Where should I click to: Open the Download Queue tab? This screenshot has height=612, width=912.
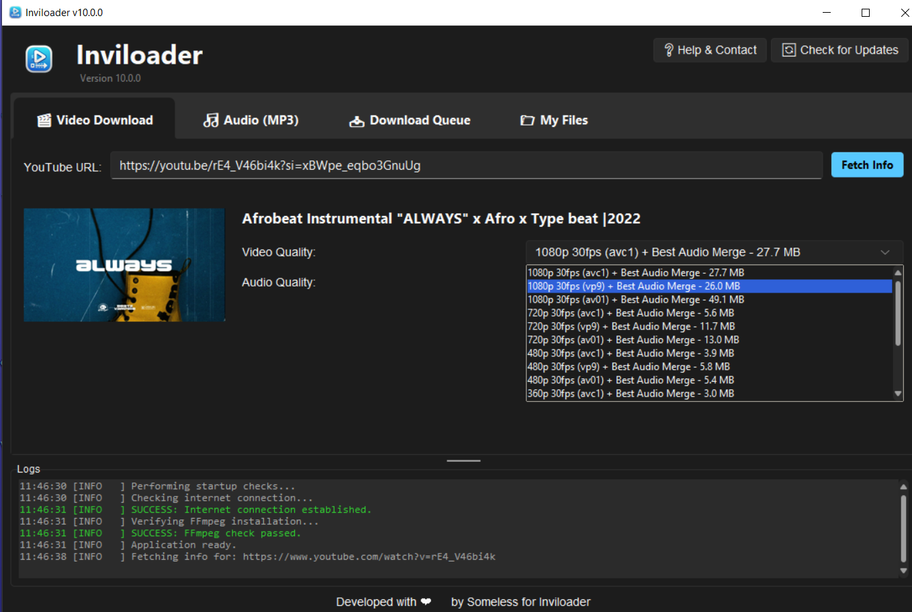[410, 120]
